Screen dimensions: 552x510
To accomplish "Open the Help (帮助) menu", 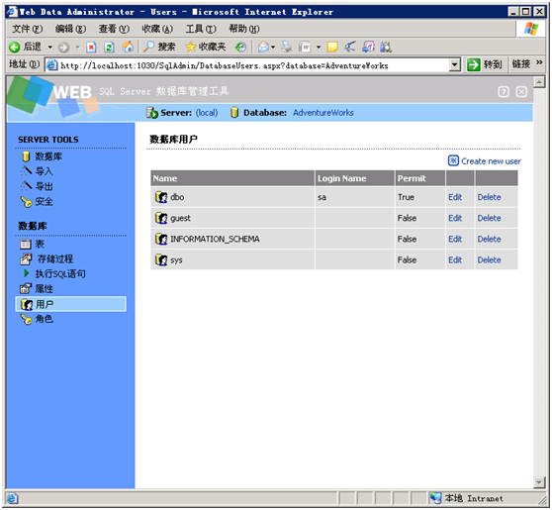I will 244,29.
